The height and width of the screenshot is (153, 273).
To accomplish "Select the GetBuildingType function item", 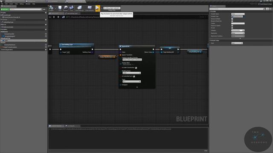I will (8, 22).
